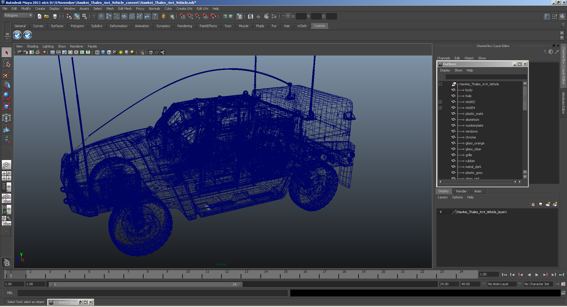The width and height of the screenshot is (567, 307).
Task: Activate the Scale tool cube icon
Action: 6,107
